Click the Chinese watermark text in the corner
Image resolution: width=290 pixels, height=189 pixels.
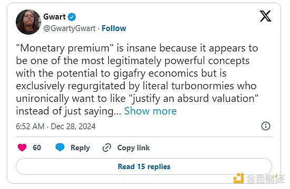265,178
